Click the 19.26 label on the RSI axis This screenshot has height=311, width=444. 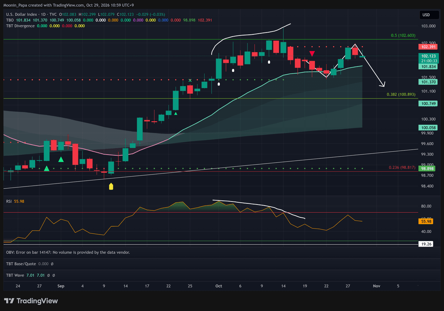click(x=426, y=244)
